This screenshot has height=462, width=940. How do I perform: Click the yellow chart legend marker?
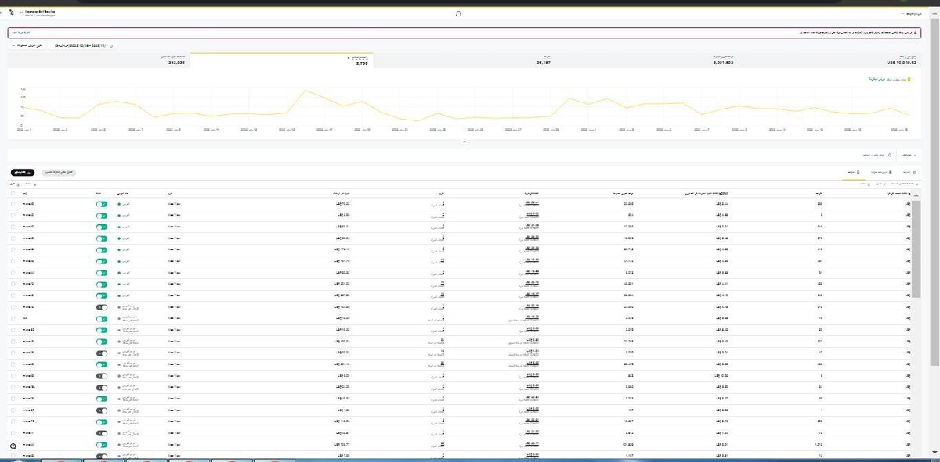click(908, 80)
